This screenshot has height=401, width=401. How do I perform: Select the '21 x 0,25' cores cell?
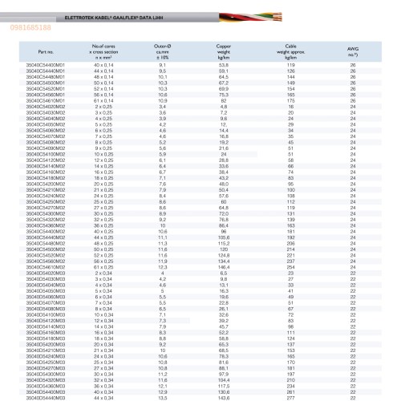click(103, 190)
